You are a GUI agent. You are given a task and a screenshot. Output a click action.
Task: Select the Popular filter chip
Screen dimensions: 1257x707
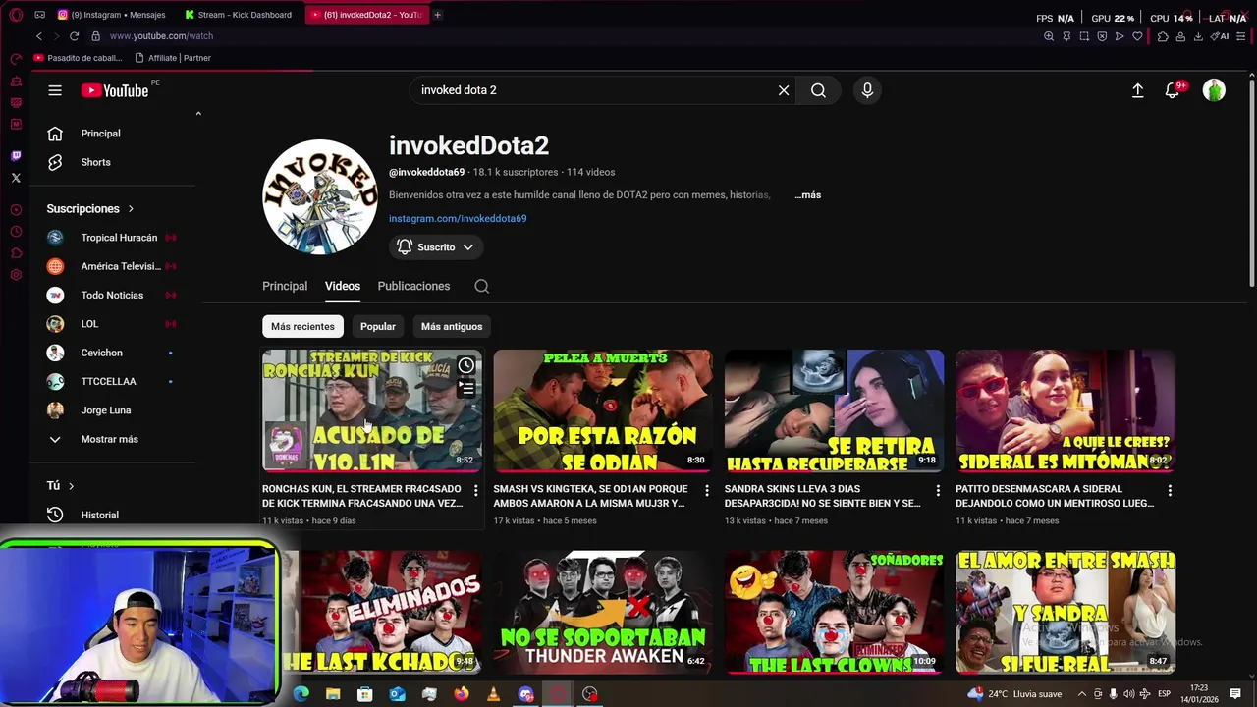pos(378,326)
